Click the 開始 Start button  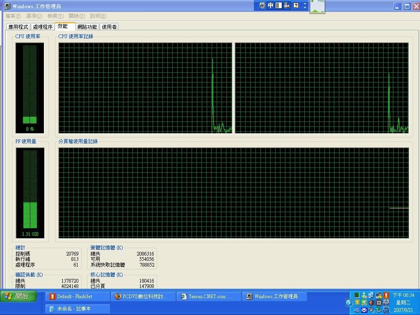click(x=18, y=296)
